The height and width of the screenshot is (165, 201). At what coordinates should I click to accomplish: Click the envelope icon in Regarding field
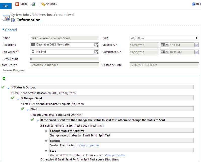point(33,44)
